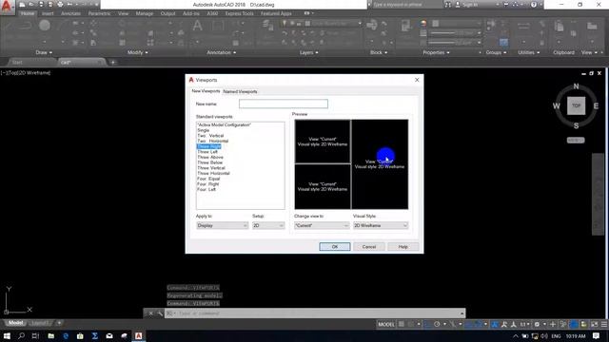Open the Annotate ribbon tab
The width and height of the screenshot is (609, 342).
pos(70,13)
